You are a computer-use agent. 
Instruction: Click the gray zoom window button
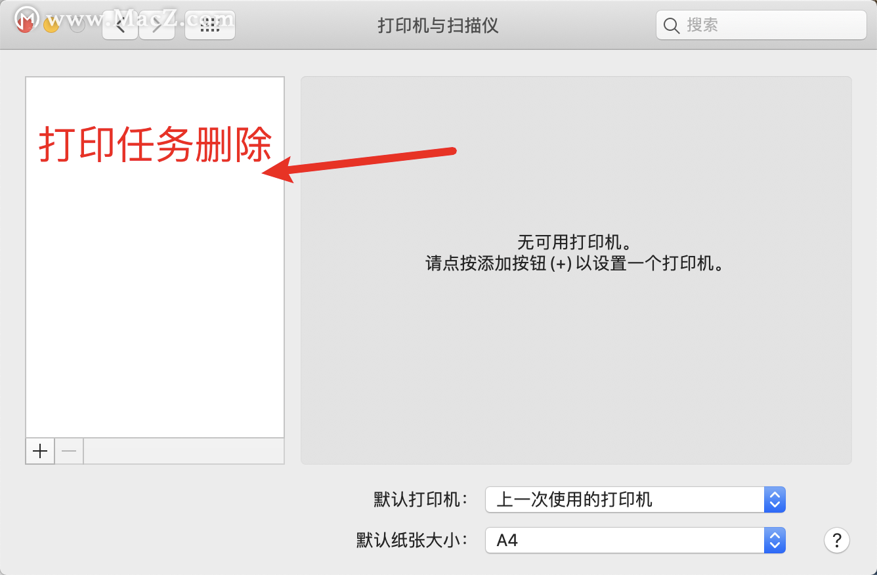coord(77,25)
